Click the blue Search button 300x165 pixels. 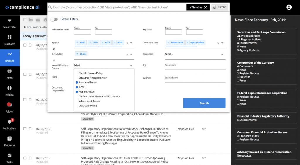coord(204,103)
